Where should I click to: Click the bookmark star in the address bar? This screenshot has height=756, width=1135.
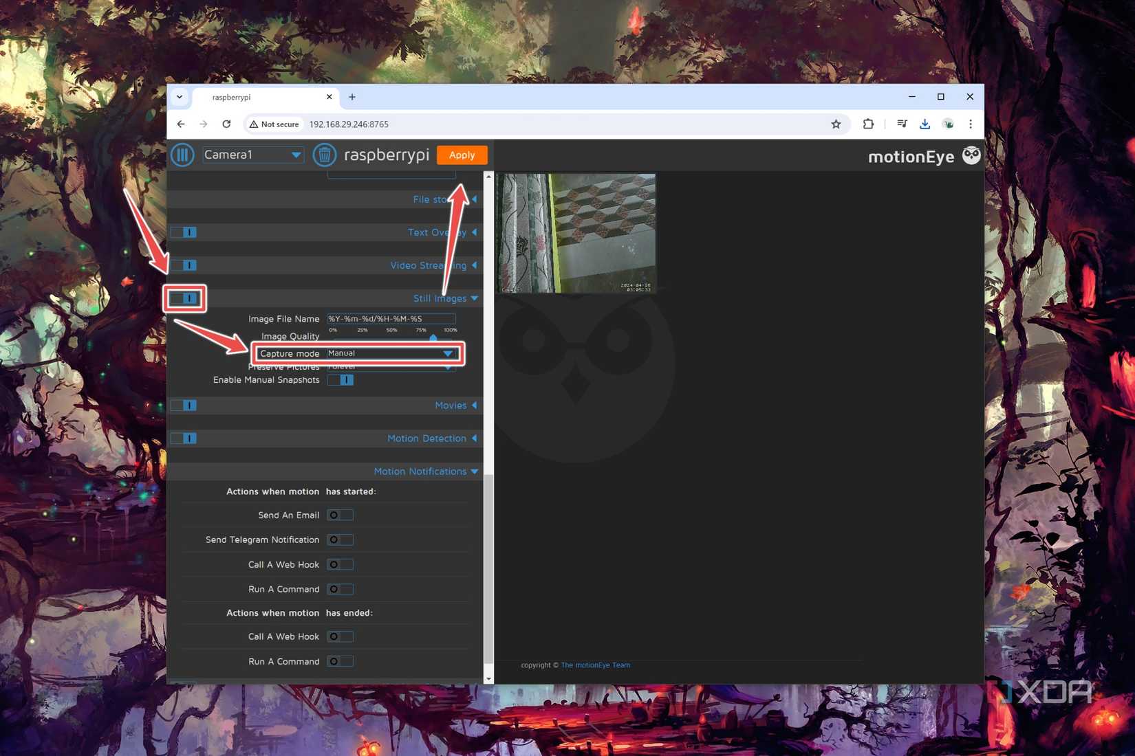836,124
